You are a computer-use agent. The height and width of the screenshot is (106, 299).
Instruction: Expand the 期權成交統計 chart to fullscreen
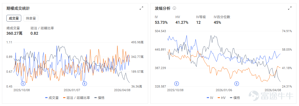tap(141, 8)
